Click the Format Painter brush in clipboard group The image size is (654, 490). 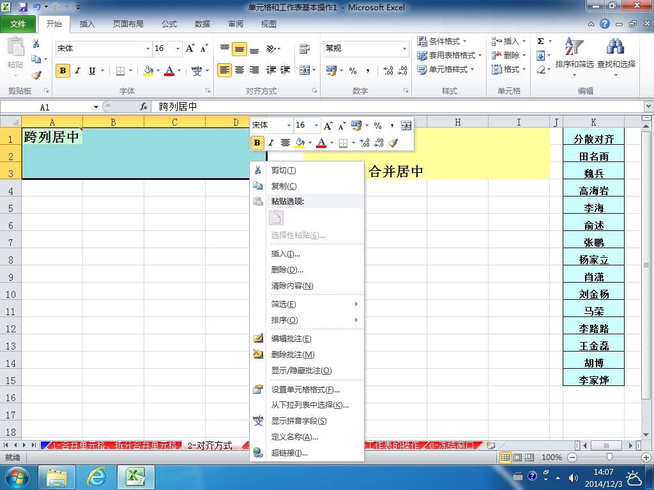(36, 75)
